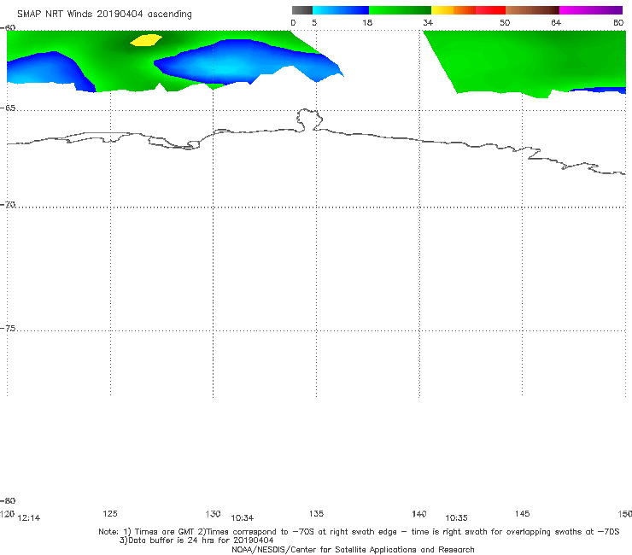The width and height of the screenshot is (632, 555).
Task: Click the longitude label '125'
Action: 110,513
